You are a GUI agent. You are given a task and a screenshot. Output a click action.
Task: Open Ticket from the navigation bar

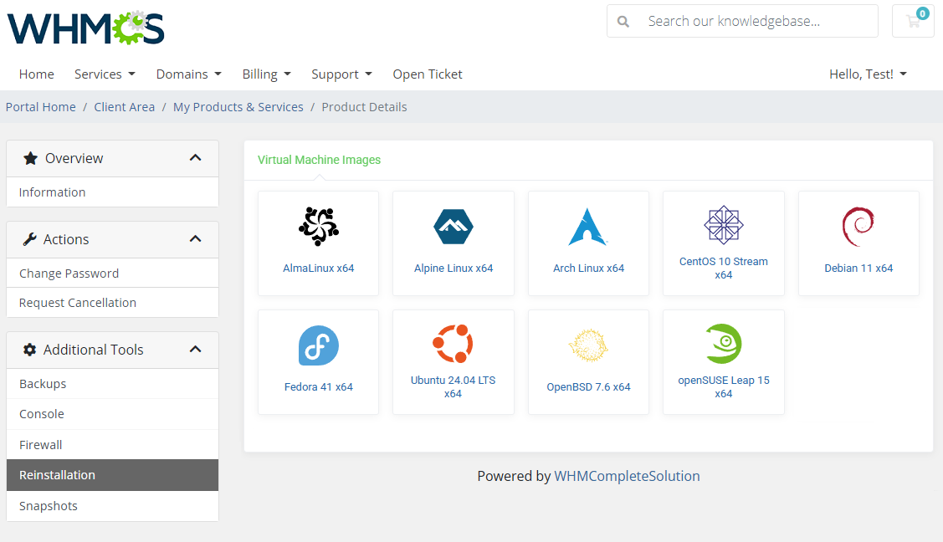(427, 74)
